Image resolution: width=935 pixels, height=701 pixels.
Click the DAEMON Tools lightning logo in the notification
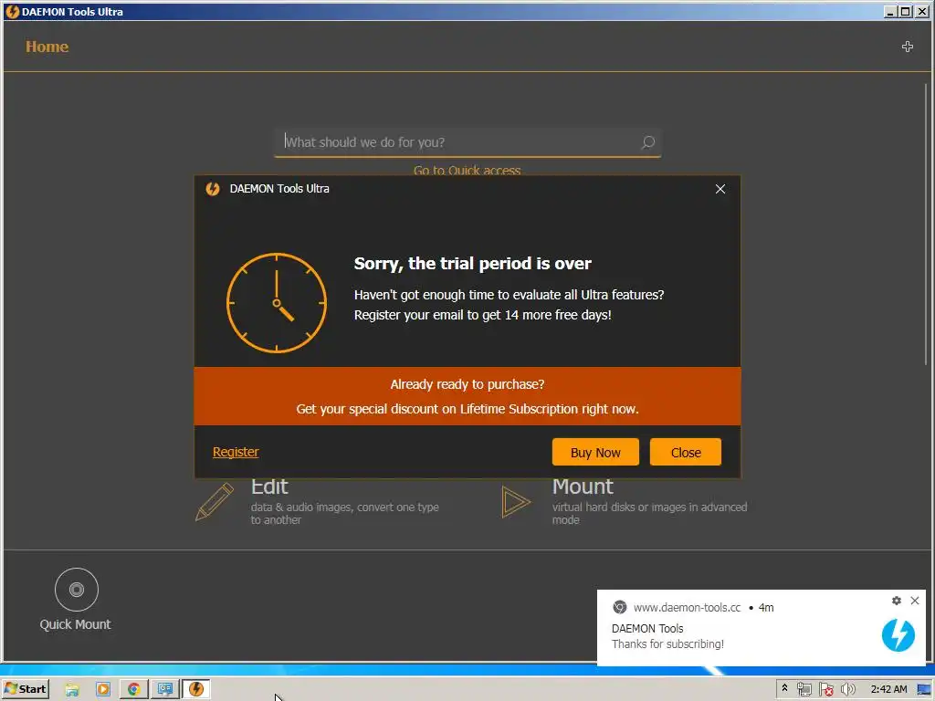[898, 635]
